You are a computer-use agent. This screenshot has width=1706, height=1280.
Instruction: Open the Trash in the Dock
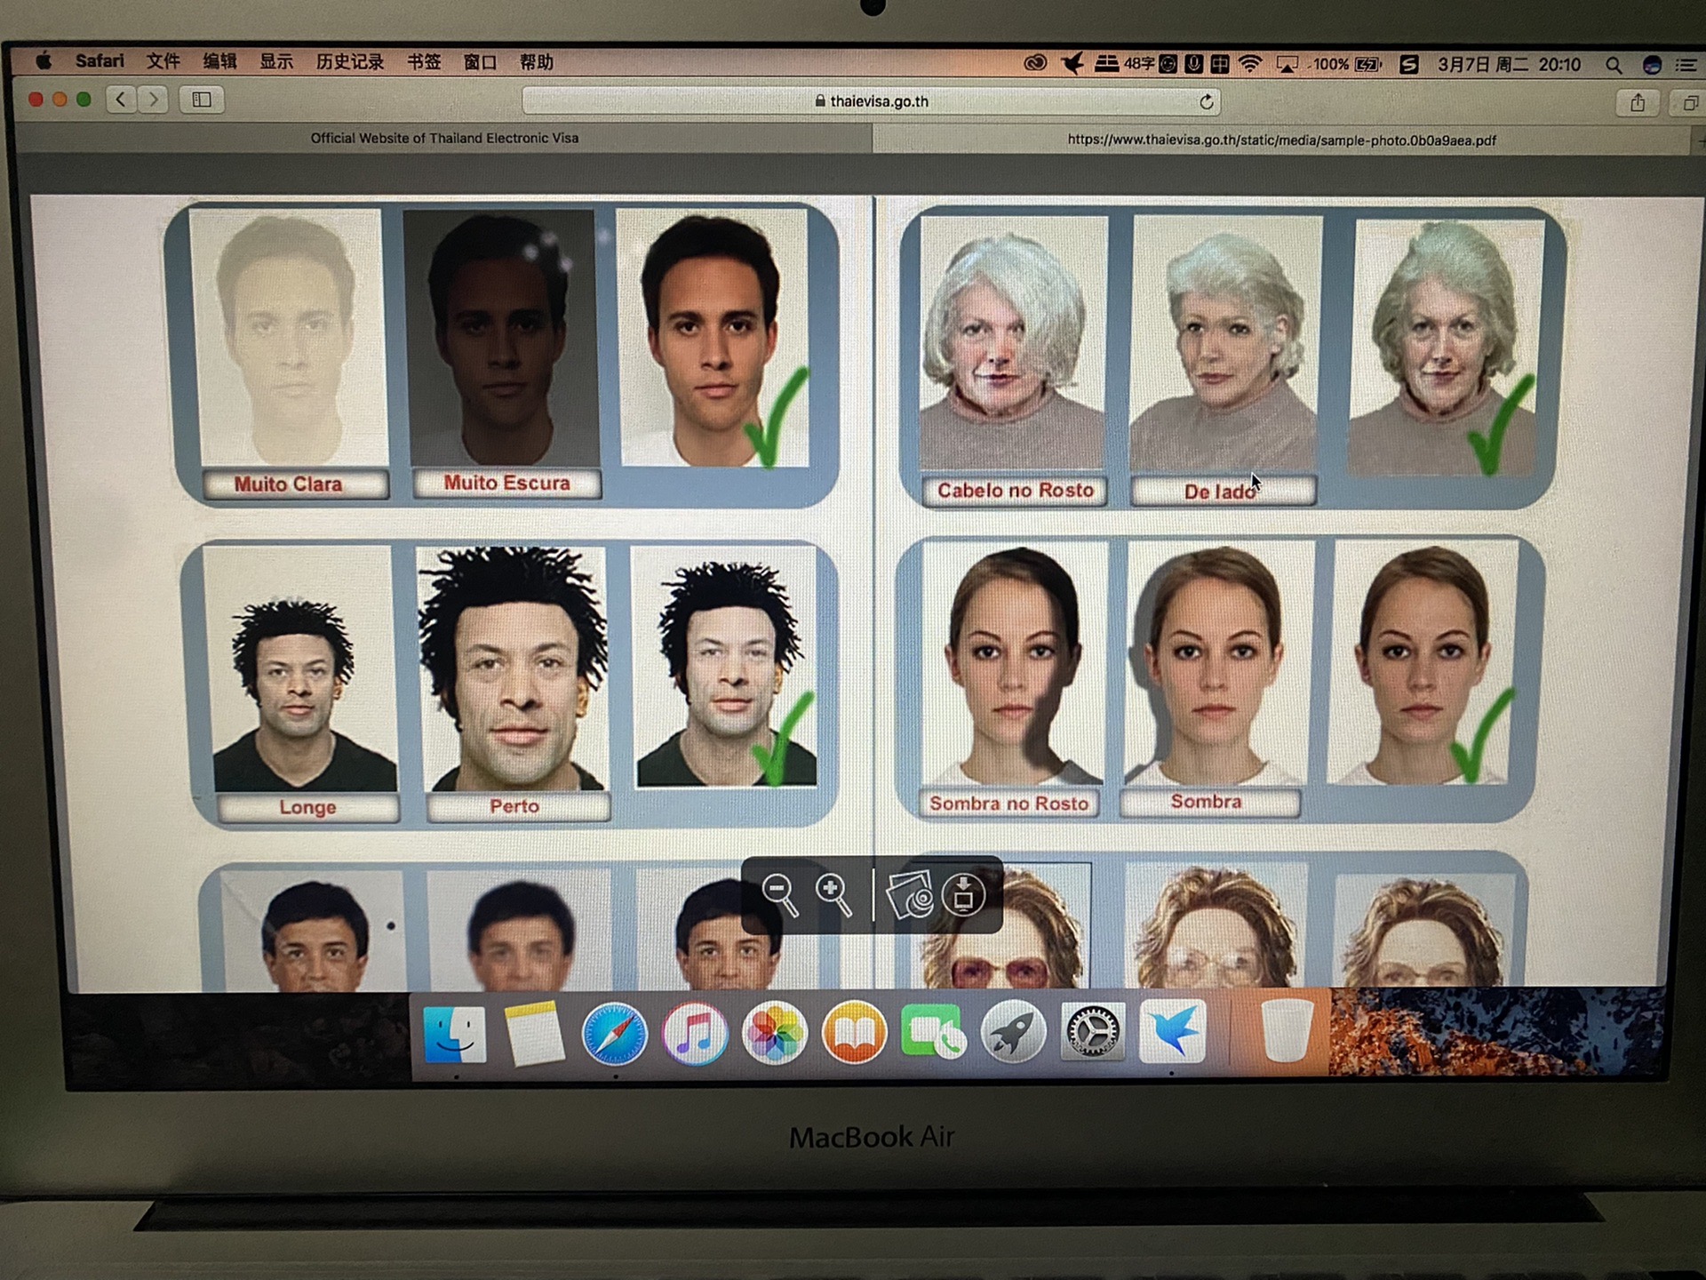click(x=1287, y=1031)
